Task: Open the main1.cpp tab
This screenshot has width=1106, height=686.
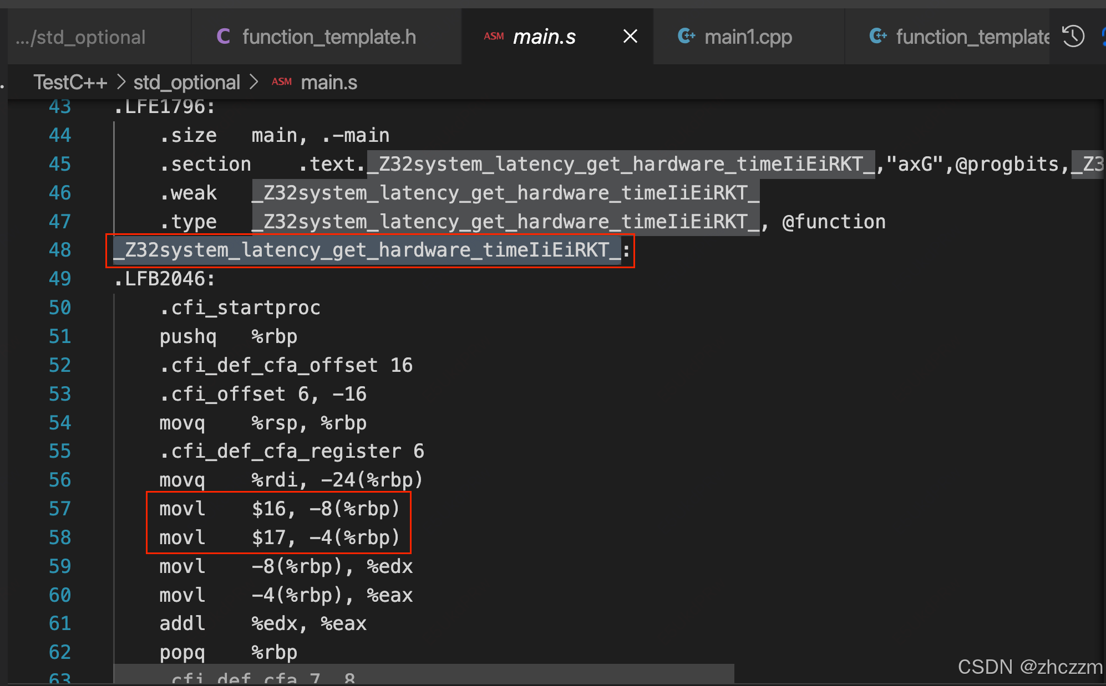Action: [748, 37]
